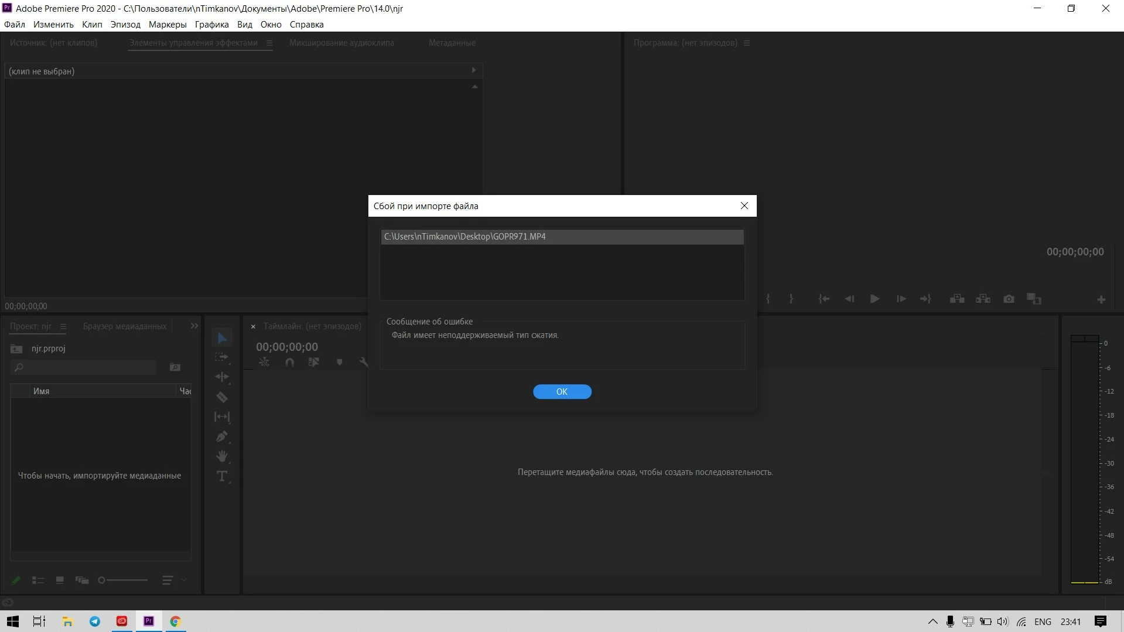
Task: Add a marker in the timeline
Action: click(x=339, y=363)
